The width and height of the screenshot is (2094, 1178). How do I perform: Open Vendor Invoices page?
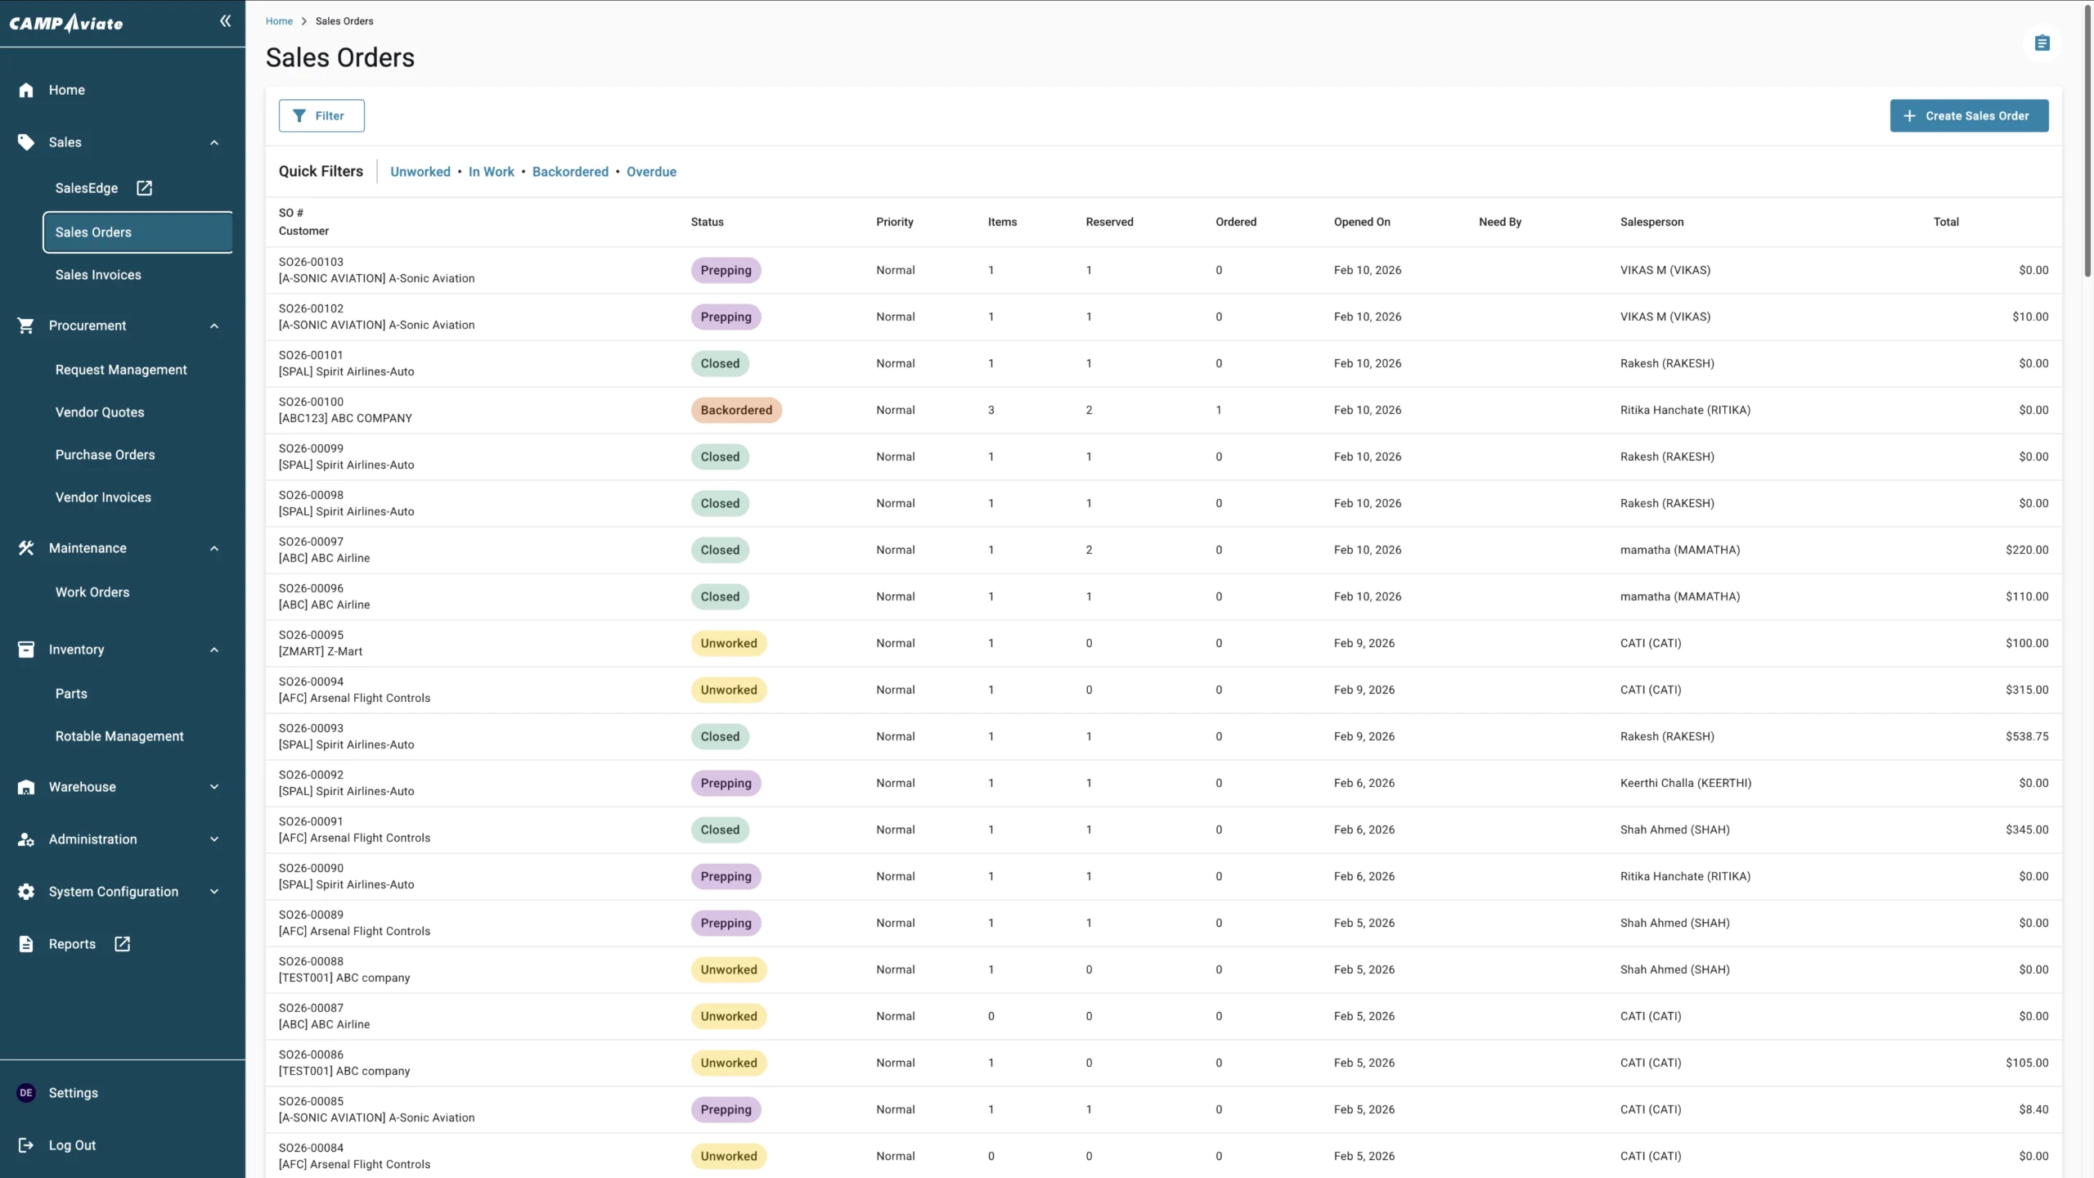click(x=103, y=497)
